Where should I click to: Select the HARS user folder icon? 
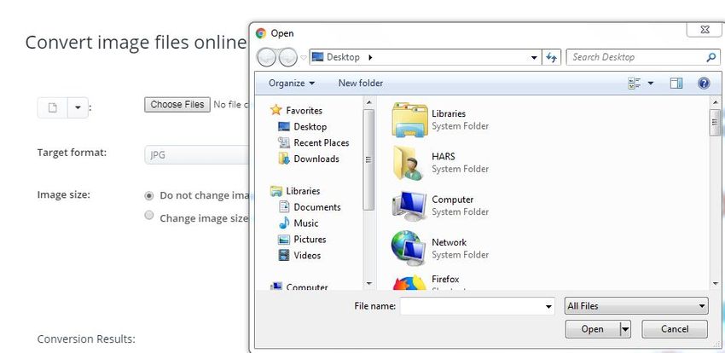409,163
